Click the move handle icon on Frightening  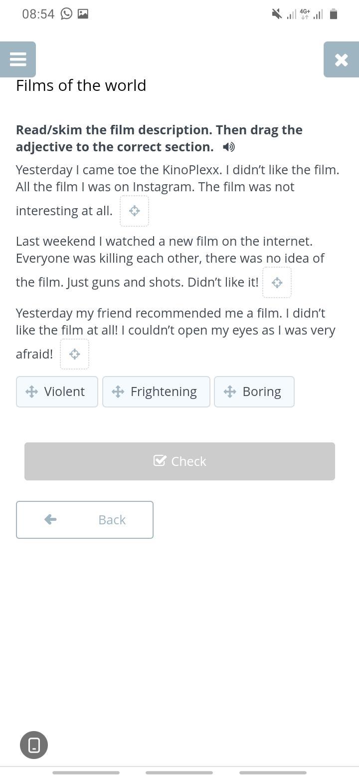click(118, 391)
